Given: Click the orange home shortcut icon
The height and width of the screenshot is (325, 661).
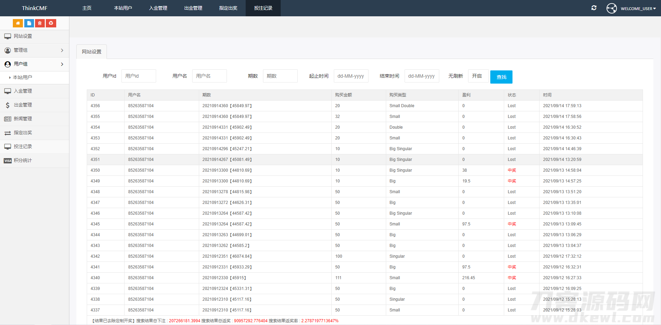Looking at the screenshot, I should (18, 23).
